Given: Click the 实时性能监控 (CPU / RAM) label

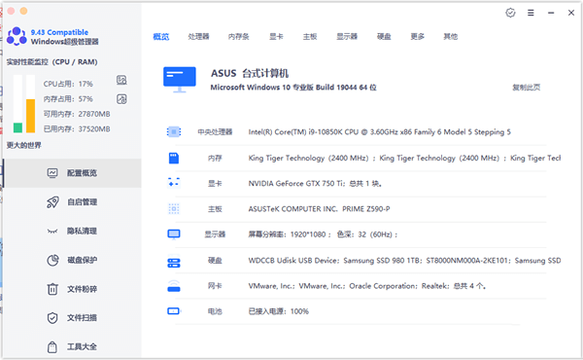Looking at the screenshot, I should click(52, 62).
